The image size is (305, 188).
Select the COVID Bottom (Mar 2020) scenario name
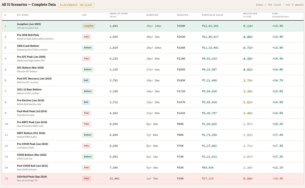pyautogui.click(x=32, y=155)
